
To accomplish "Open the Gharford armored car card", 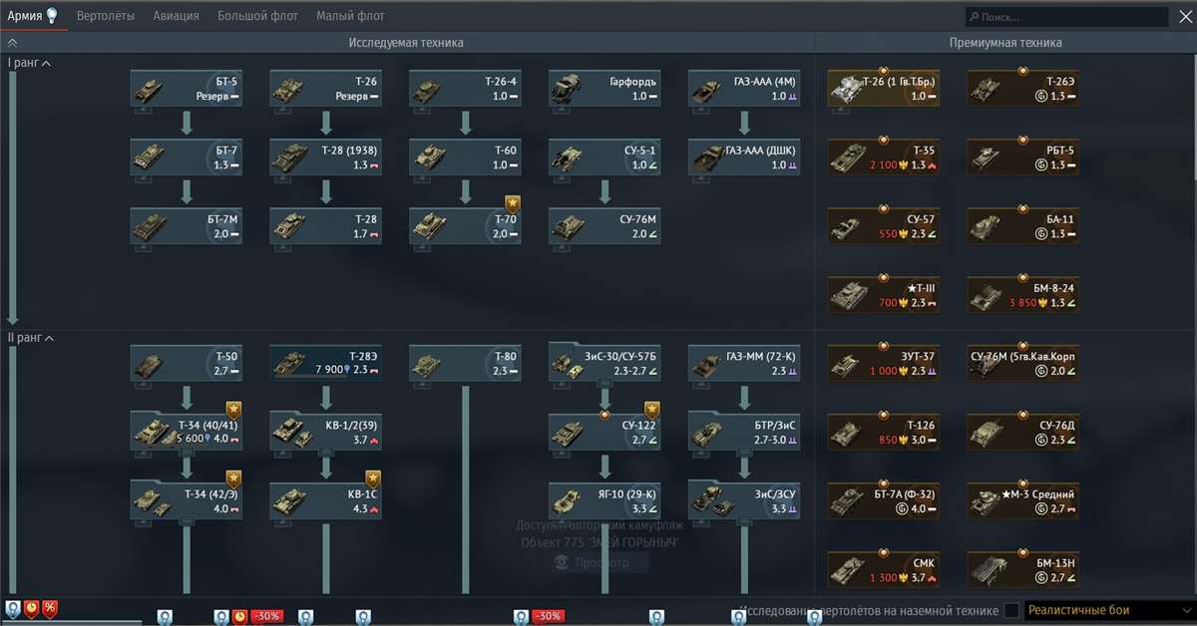I will coord(604,88).
